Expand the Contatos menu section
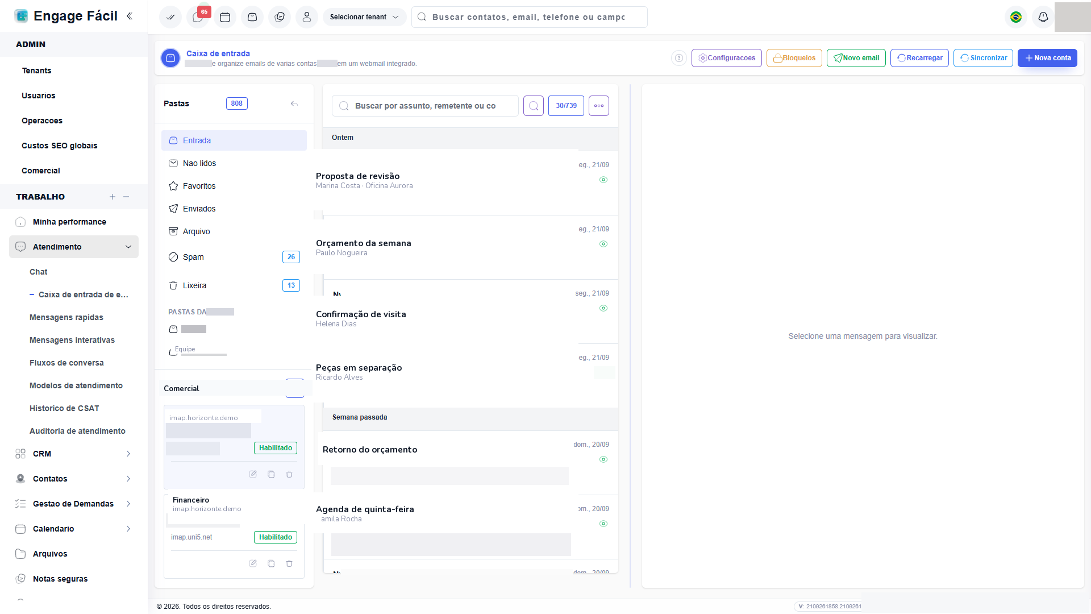 pos(74,479)
